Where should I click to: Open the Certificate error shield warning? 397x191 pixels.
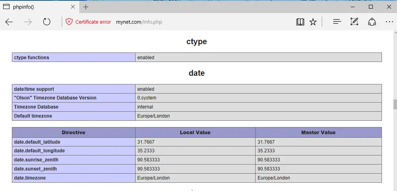[x=69, y=22]
